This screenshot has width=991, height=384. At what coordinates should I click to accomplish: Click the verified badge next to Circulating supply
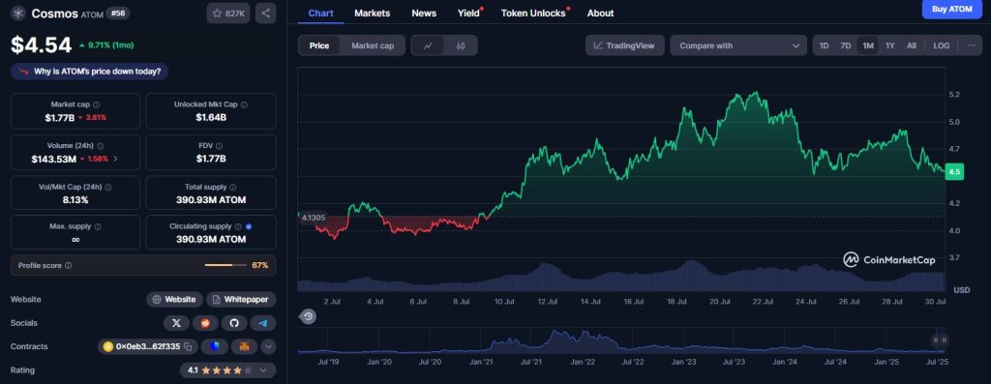(249, 226)
